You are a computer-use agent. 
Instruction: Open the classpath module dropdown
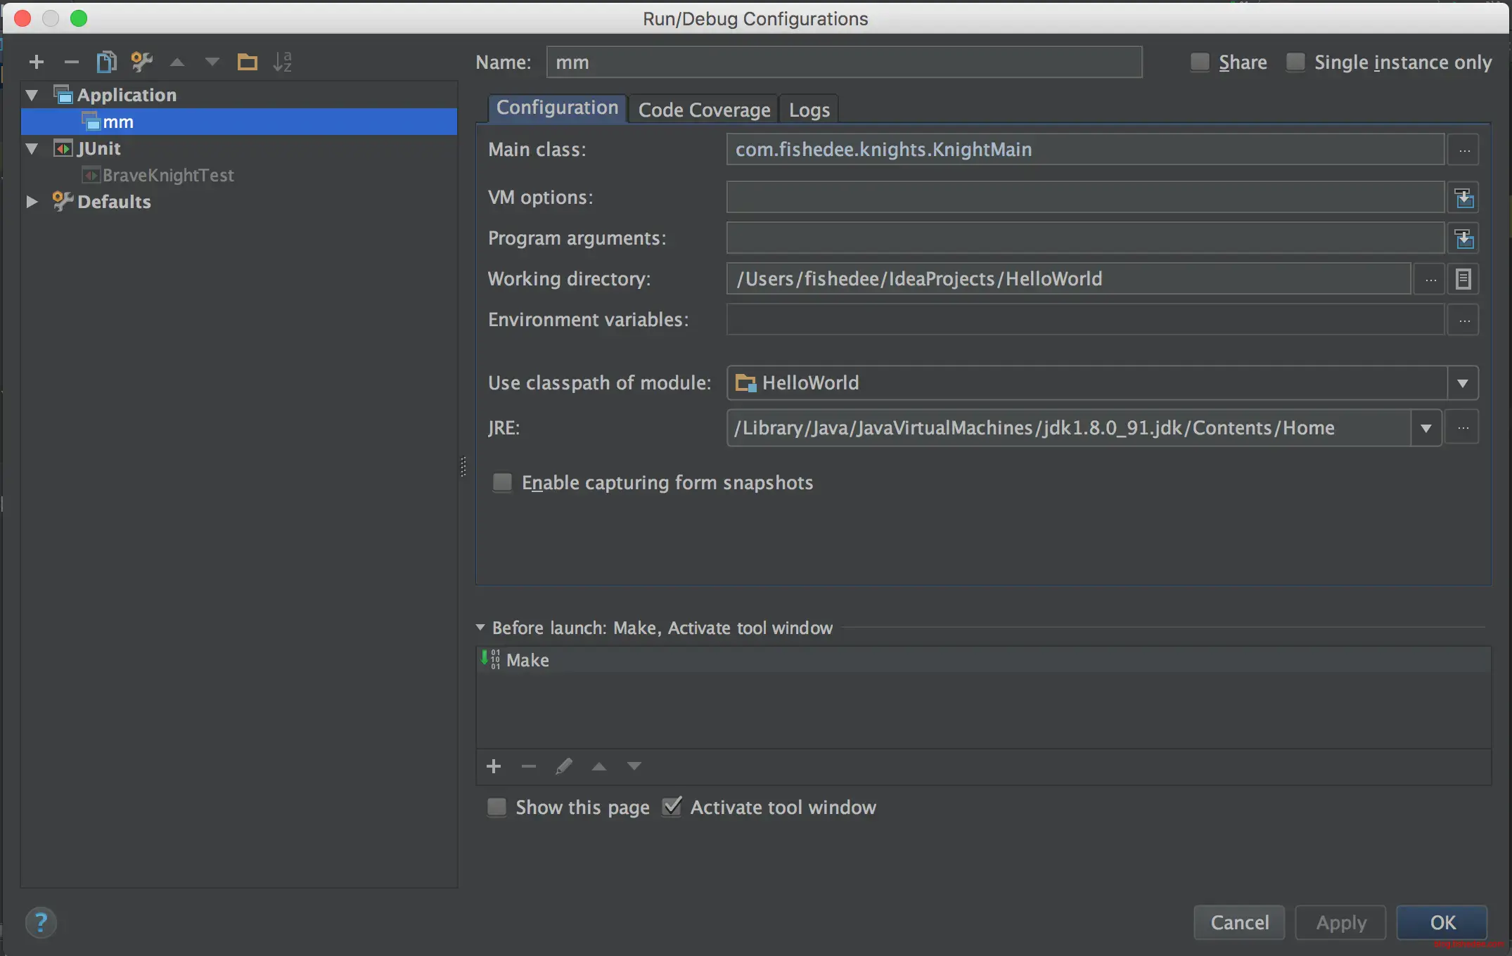click(x=1463, y=383)
